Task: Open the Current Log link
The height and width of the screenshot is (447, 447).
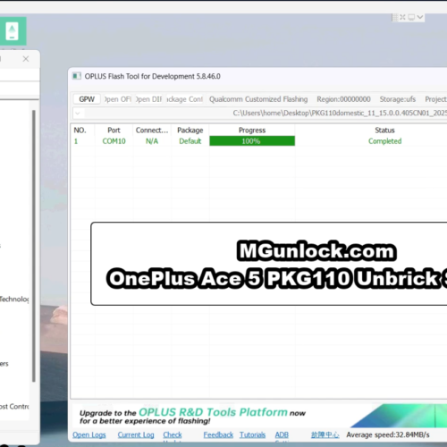Action: pos(136,434)
